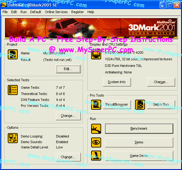Screen dimensions: 182x170
Task: Click 'Antialiasing: None' text
Action: [x=118, y=72]
